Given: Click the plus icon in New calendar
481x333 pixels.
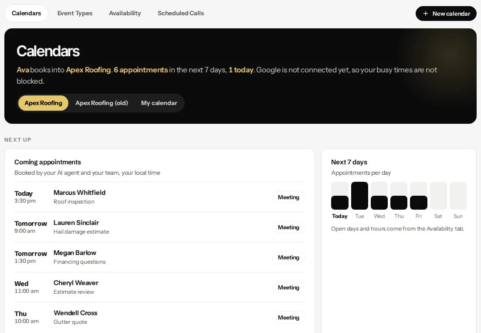Looking at the screenshot, I should point(426,14).
